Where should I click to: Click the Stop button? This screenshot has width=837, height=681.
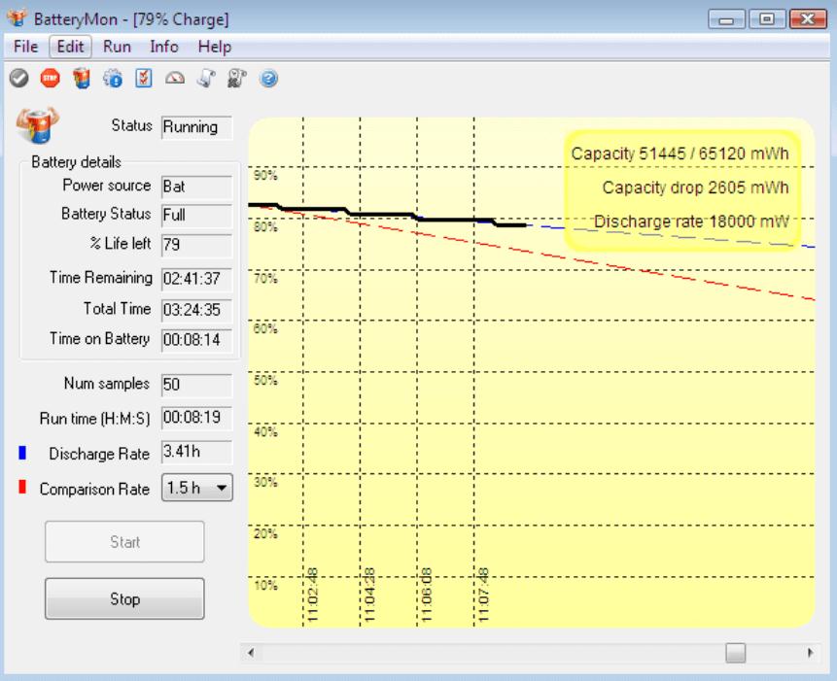[124, 598]
